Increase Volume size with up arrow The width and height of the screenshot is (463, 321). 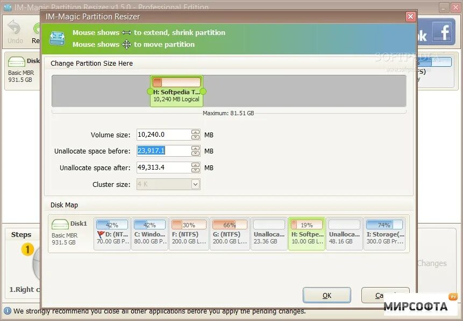coord(195,132)
